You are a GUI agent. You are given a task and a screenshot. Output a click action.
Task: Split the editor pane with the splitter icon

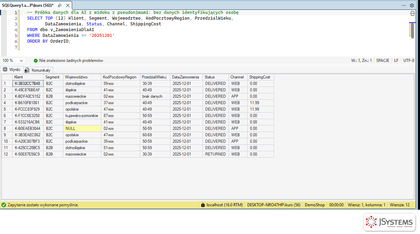point(412,14)
